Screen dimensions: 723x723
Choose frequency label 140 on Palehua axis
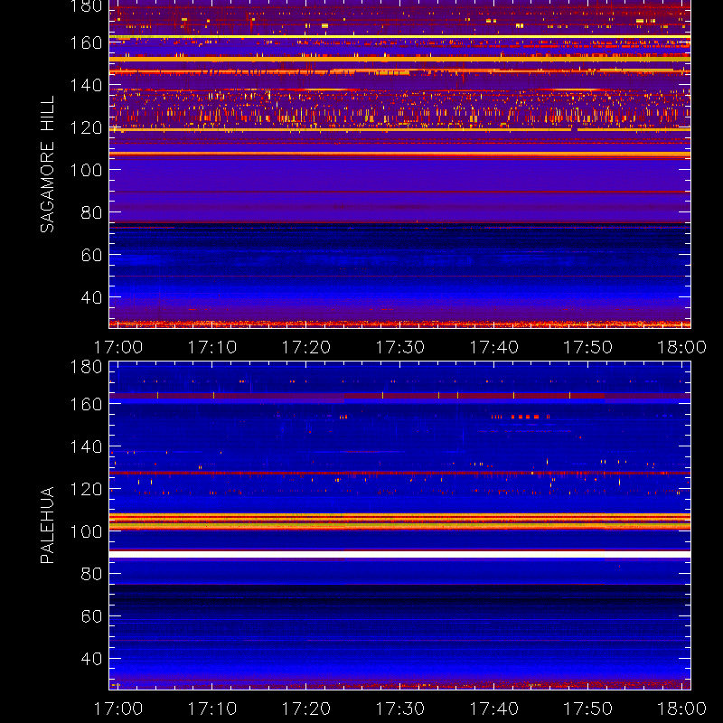(86, 446)
